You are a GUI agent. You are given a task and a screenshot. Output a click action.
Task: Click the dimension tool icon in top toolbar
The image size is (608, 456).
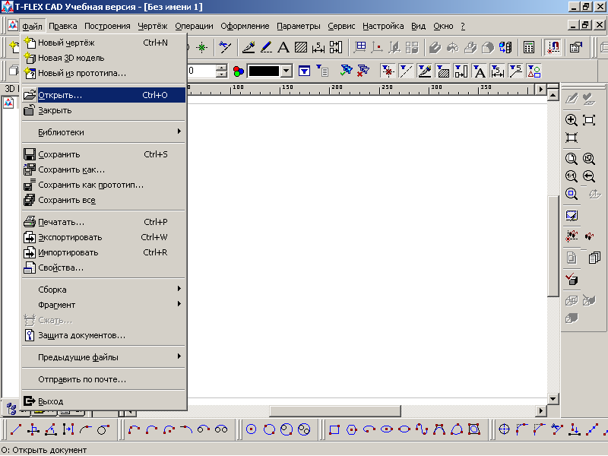tap(318, 47)
